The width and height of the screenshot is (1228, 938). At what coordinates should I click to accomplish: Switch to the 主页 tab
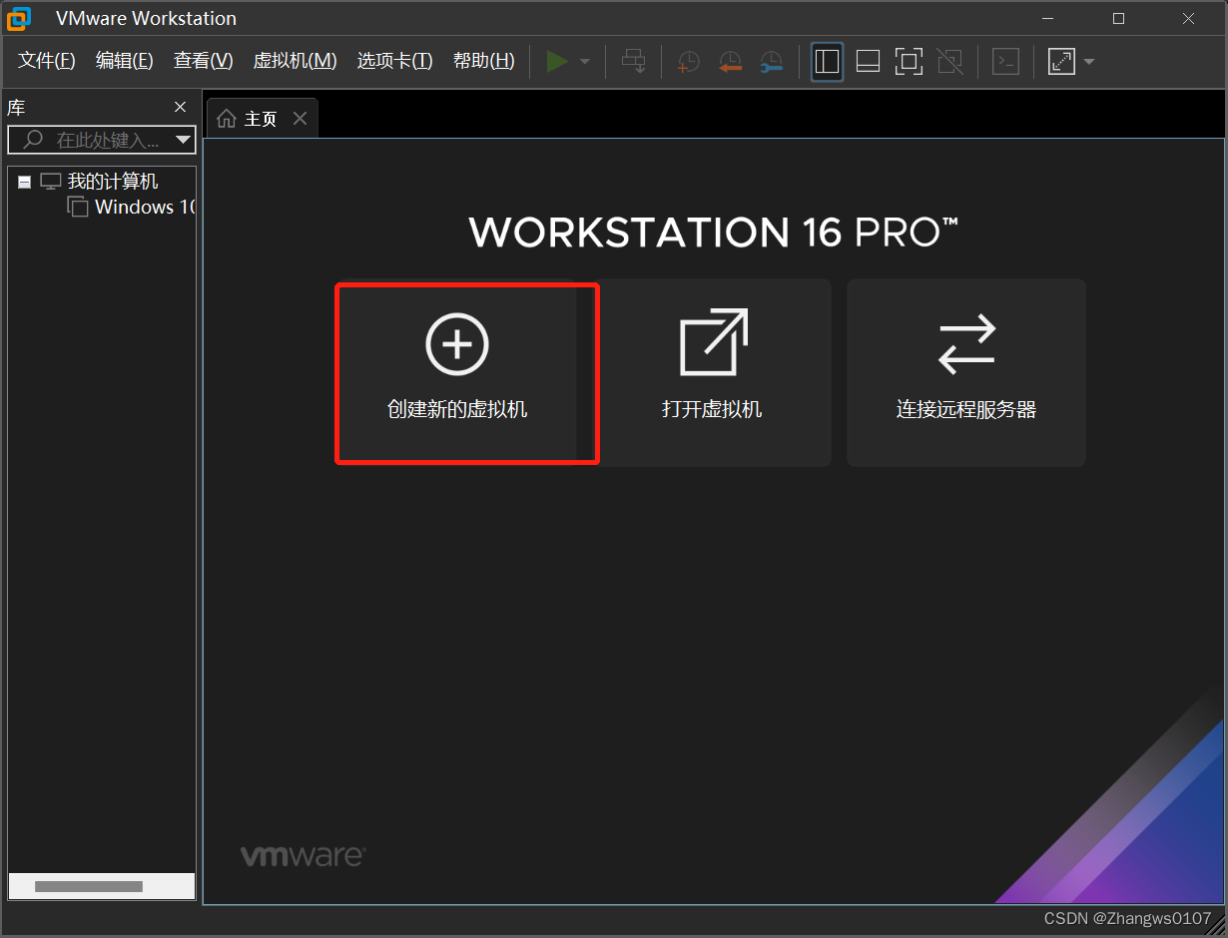[x=262, y=119]
